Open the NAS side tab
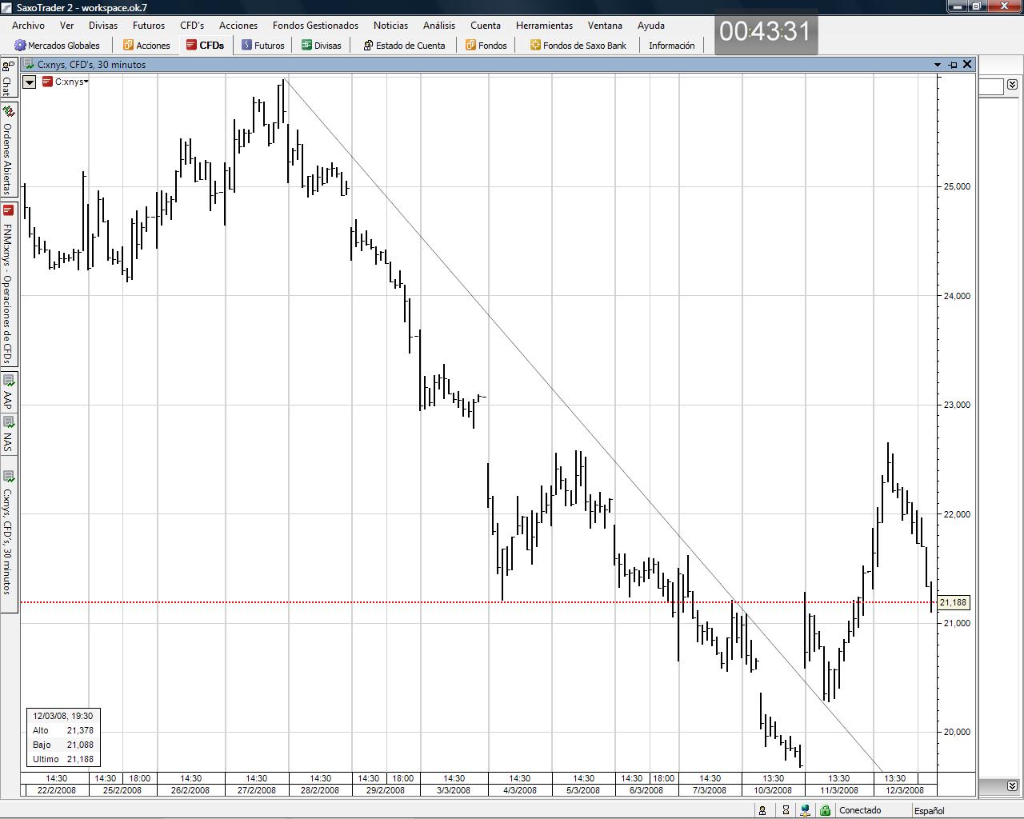The width and height of the screenshot is (1024, 819). click(x=8, y=435)
